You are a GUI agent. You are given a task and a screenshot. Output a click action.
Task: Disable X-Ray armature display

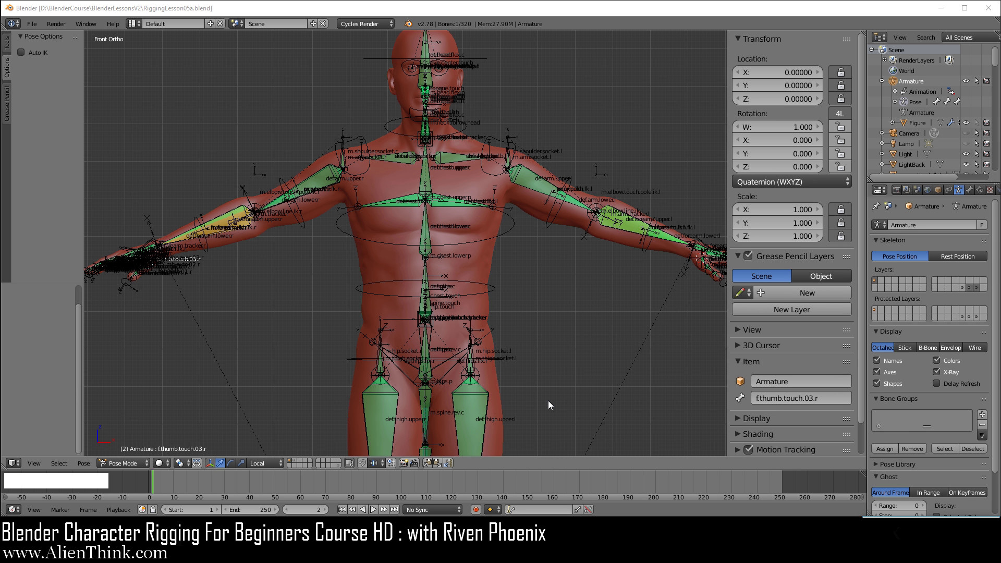(x=936, y=372)
